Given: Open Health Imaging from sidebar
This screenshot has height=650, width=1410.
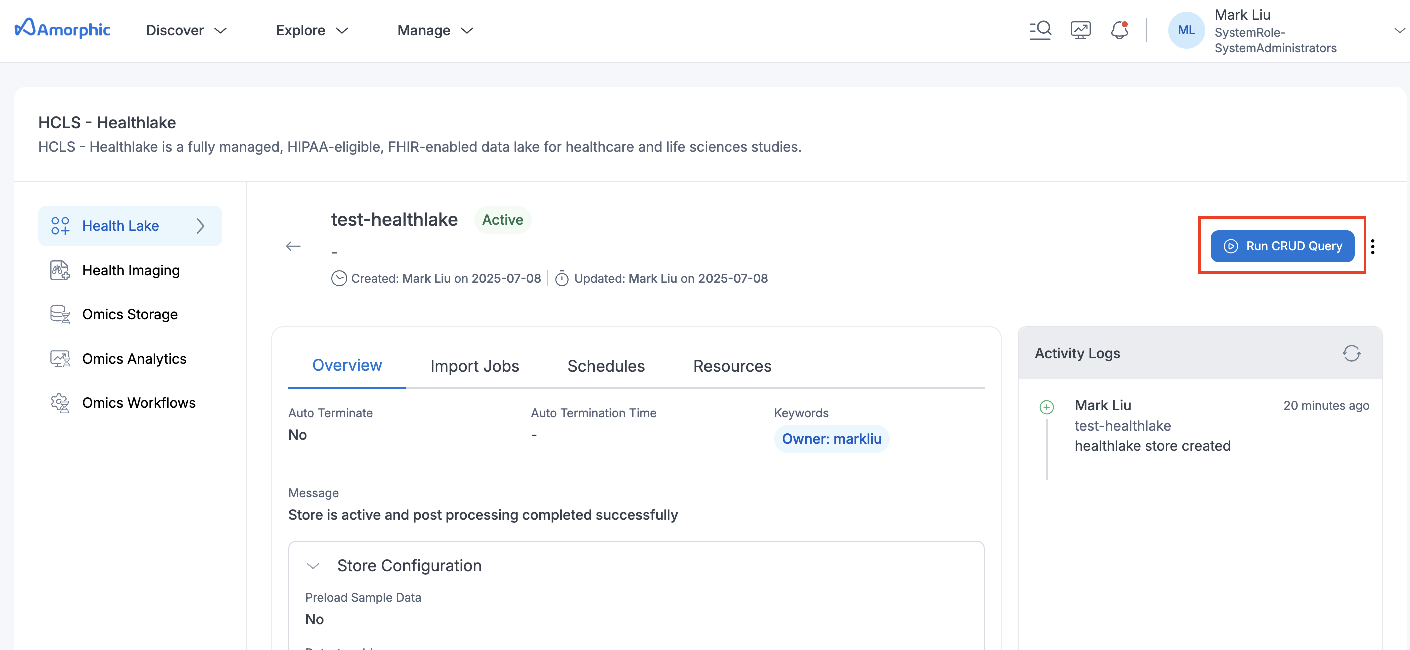Looking at the screenshot, I should pos(130,270).
